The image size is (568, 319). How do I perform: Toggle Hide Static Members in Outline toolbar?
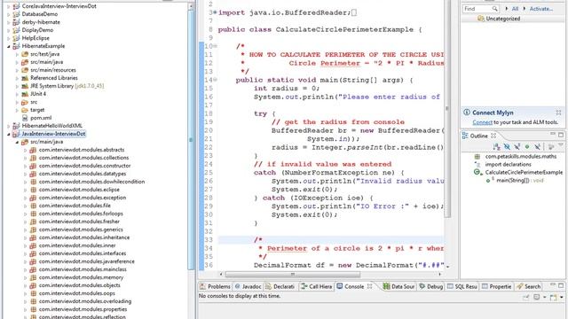pyautogui.click(x=517, y=146)
